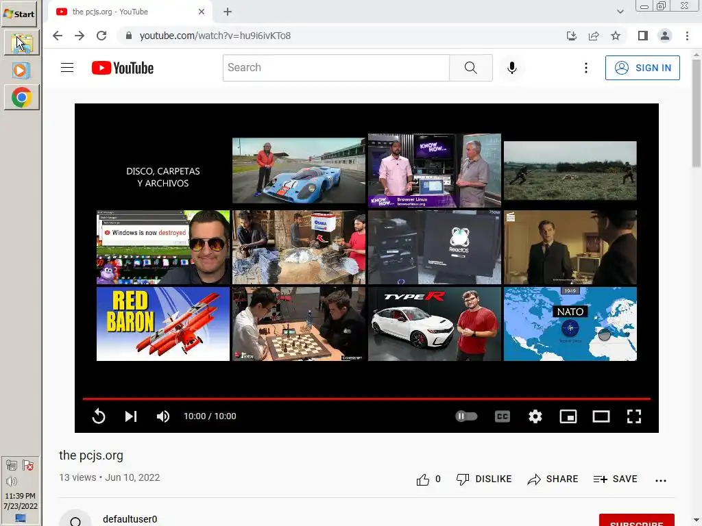This screenshot has width=702, height=526.
Task: Open the workshop men suggested video
Action: 299,247
